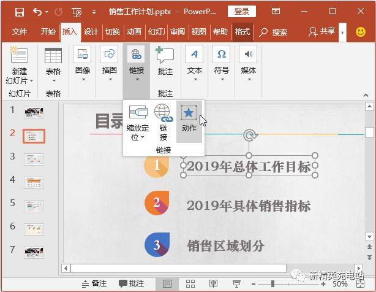The height and width of the screenshot is (292, 376).
Task: Undo the last action
Action: coord(37,12)
